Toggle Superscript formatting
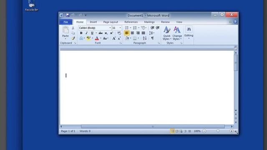 coord(111,33)
